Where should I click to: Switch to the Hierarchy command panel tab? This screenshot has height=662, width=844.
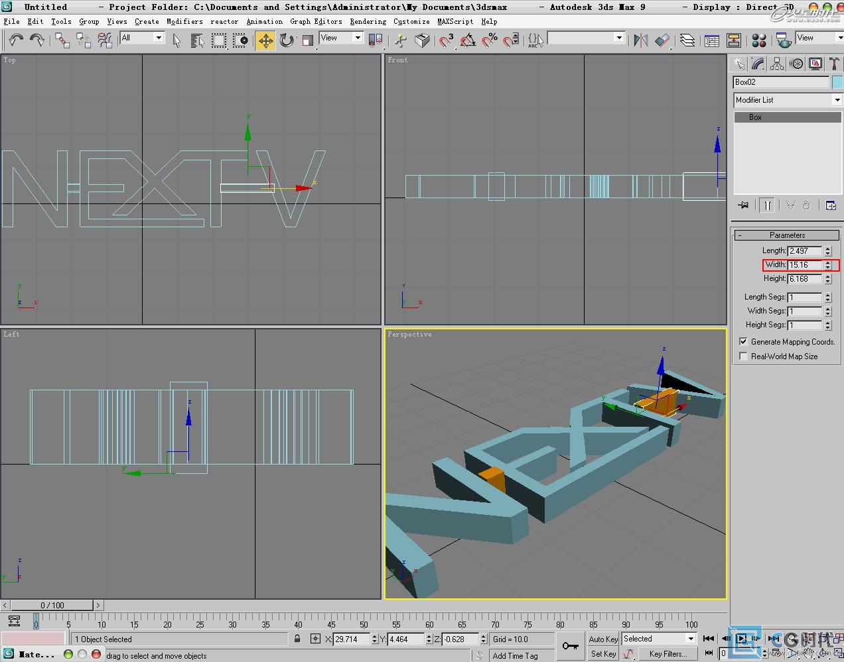778,64
